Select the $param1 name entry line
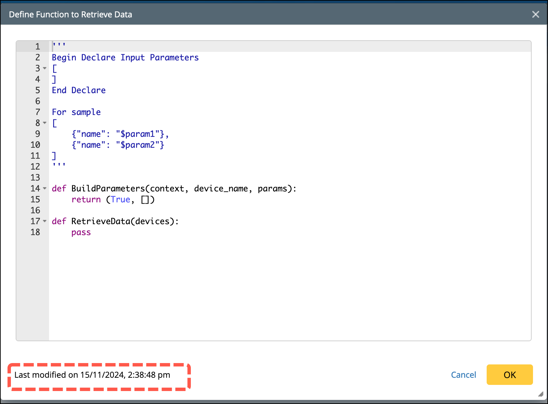 click(x=120, y=134)
